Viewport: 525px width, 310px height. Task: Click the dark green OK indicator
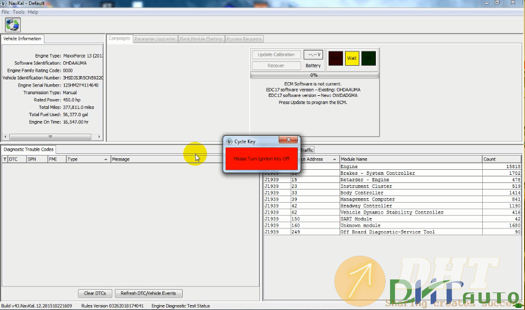[368, 58]
